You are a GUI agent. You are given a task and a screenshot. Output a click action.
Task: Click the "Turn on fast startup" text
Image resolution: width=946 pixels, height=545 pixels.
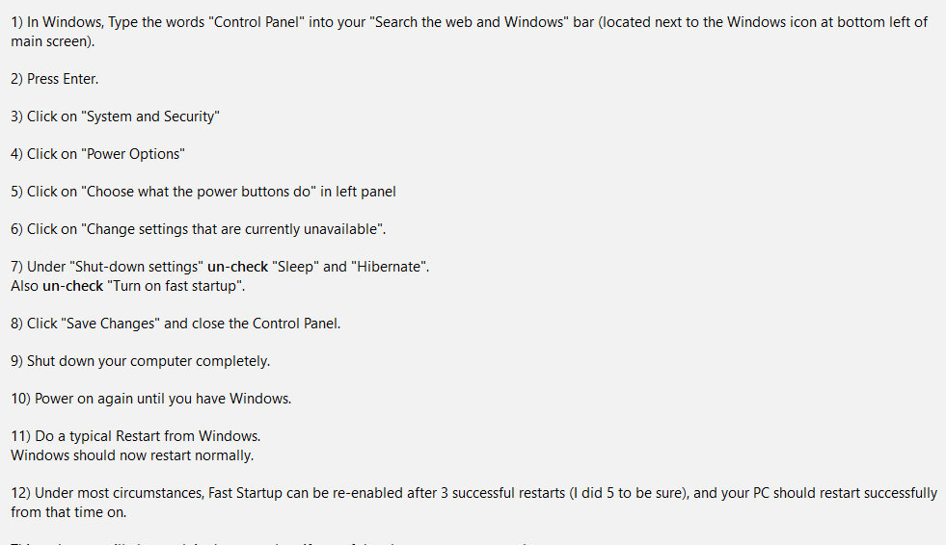tap(175, 286)
